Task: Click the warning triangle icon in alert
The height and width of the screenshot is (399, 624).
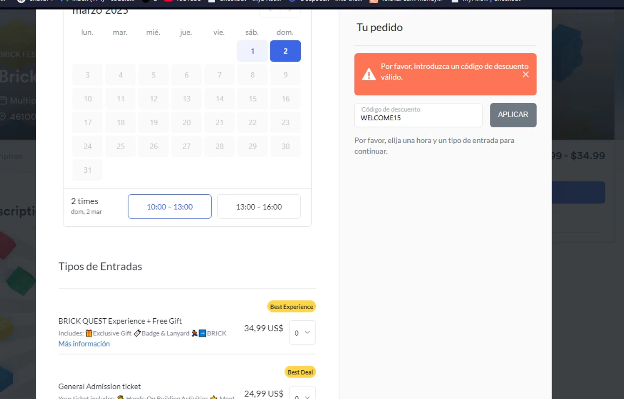Action: pyautogui.click(x=369, y=74)
